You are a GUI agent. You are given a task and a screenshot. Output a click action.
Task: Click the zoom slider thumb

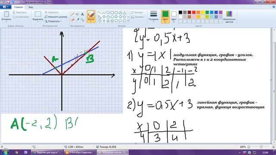261,146
